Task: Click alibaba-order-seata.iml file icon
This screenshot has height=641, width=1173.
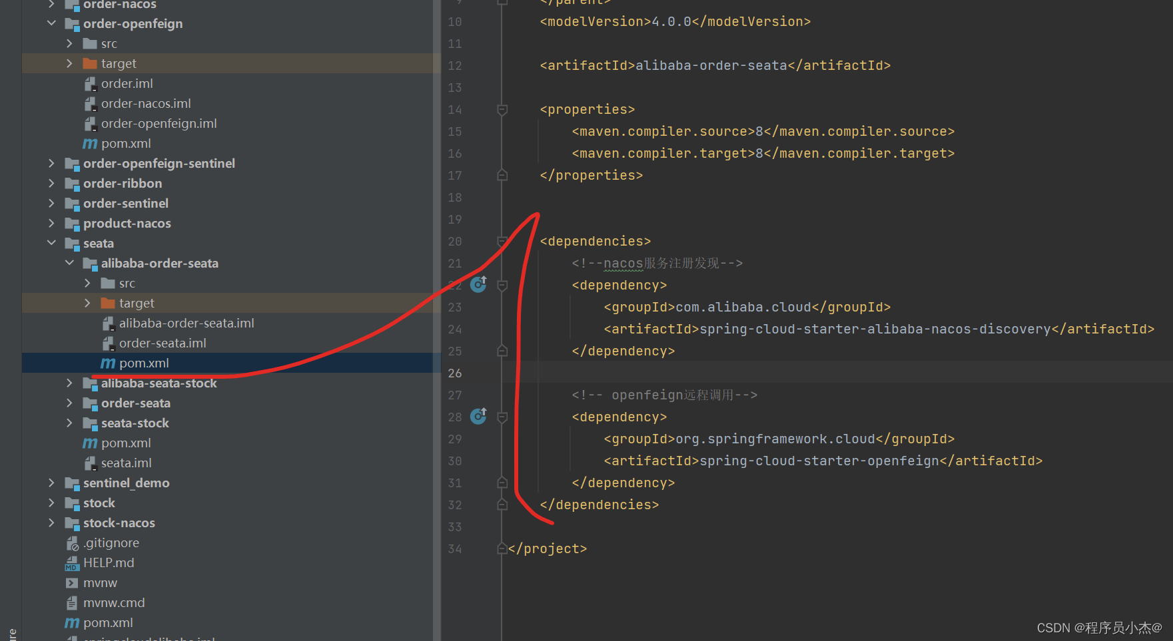Action: [x=108, y=323]
